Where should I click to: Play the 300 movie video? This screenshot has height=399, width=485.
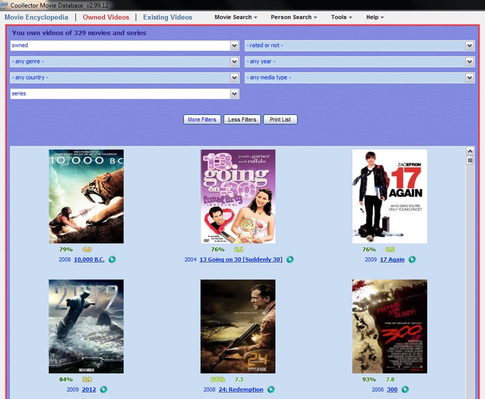coord(405,389)
